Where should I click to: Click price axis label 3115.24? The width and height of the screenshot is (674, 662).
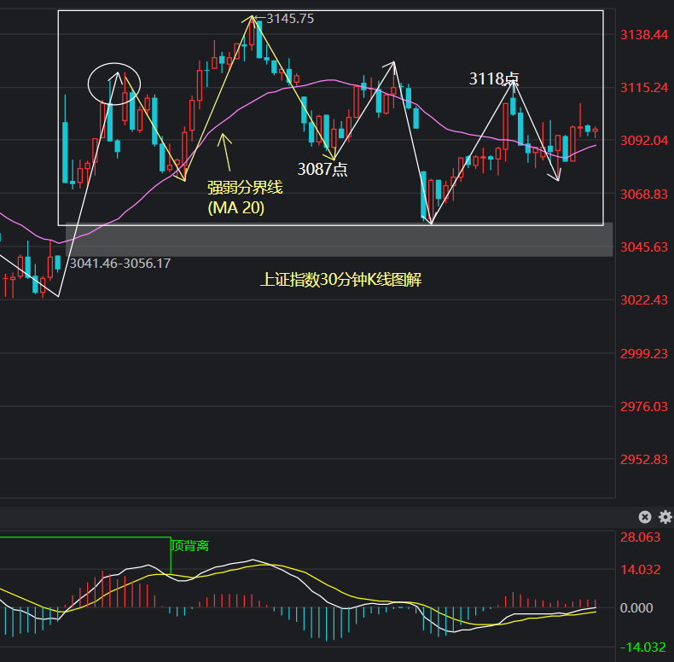coord(644,88)
